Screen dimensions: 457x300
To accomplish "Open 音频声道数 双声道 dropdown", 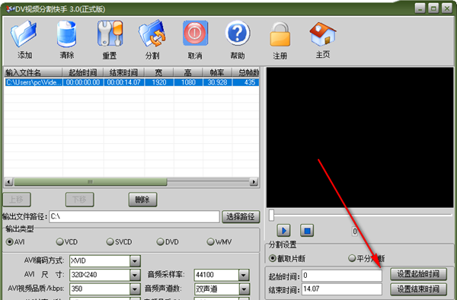I will (244, 289).
